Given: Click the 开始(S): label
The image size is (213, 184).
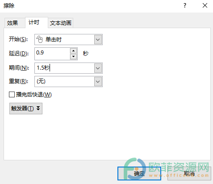Looking at the screenshot, I should (18, 39).
